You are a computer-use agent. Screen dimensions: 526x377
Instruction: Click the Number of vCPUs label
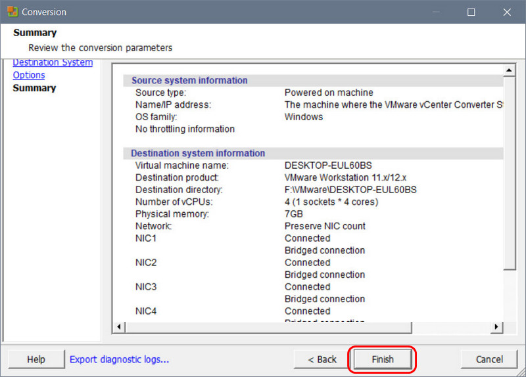[x=174, y=202]
